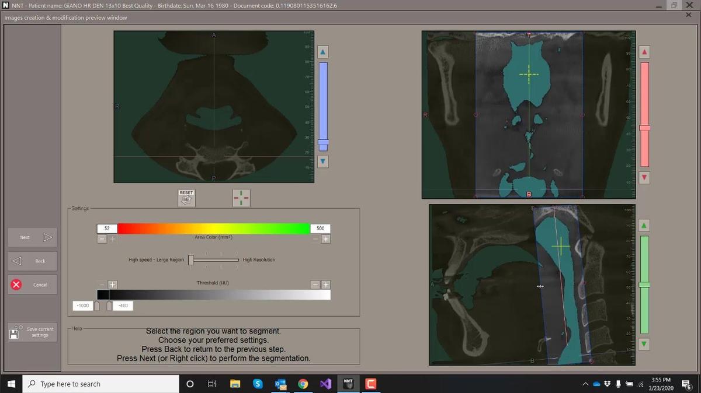Click the red-to-green Area Color gradient bar
Viewport: 701px width, 393px height.
click(214, 229)
